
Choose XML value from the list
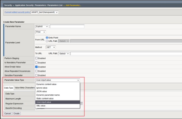click(x=41, y=106)
